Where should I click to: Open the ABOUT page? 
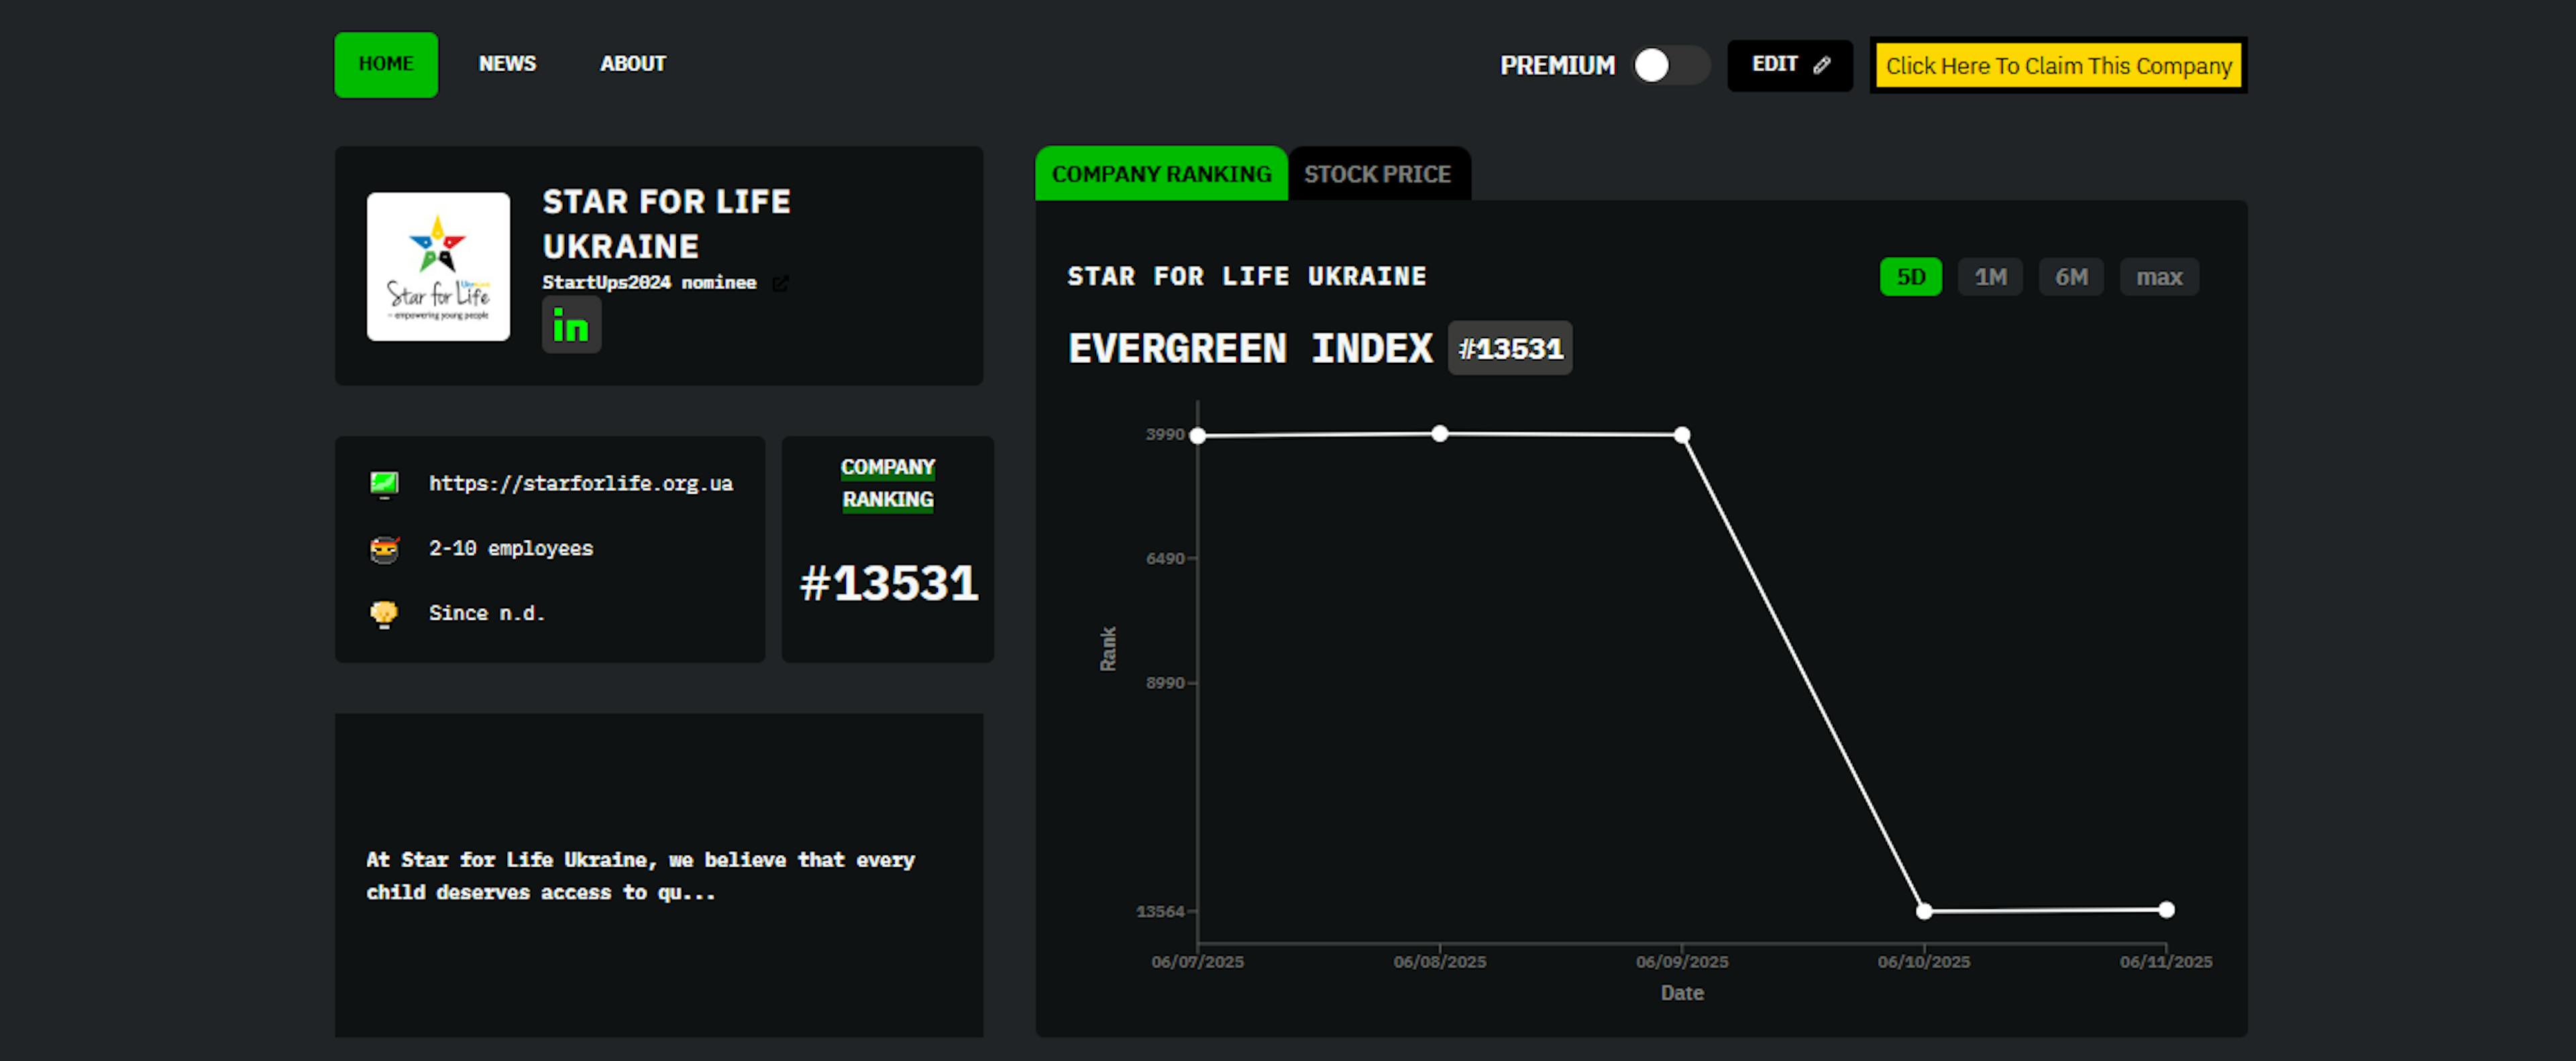pos(632,64)
